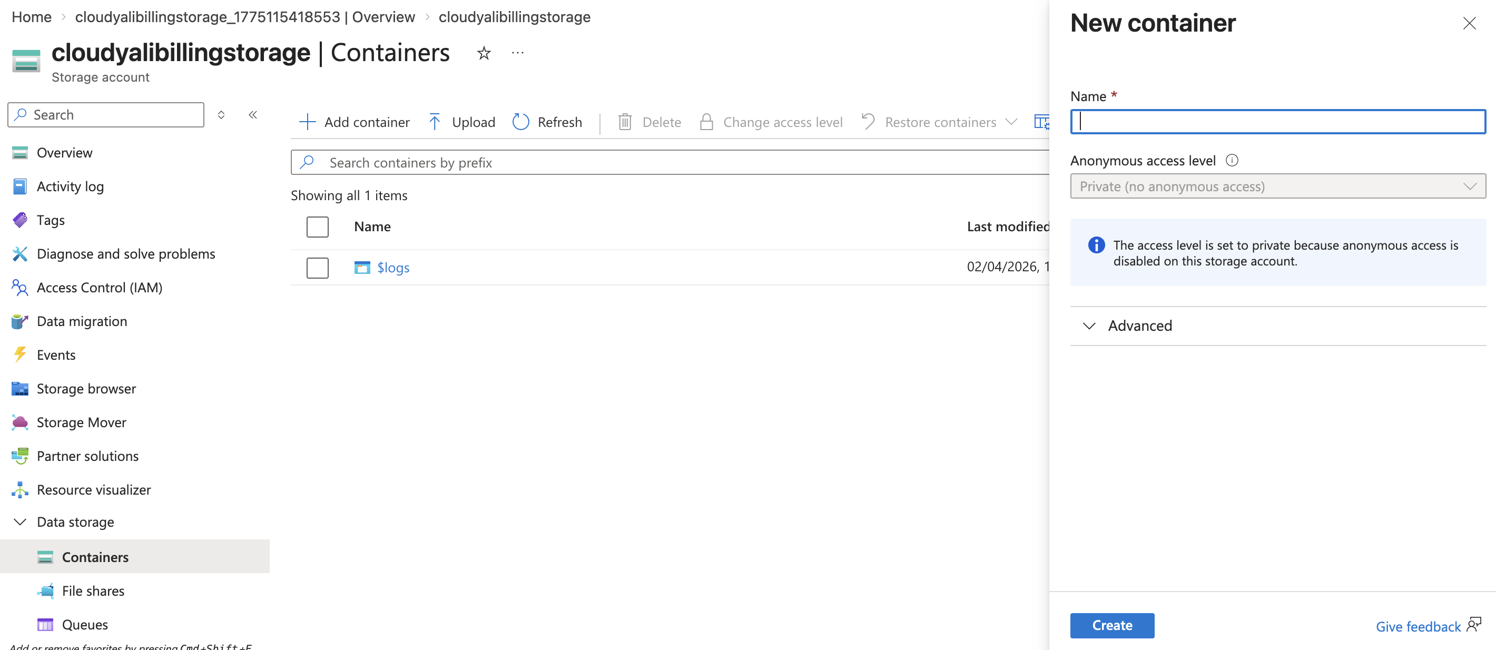Click the Create button
Viewport: 1496px width, 650px height.
tap(1111, 625)
